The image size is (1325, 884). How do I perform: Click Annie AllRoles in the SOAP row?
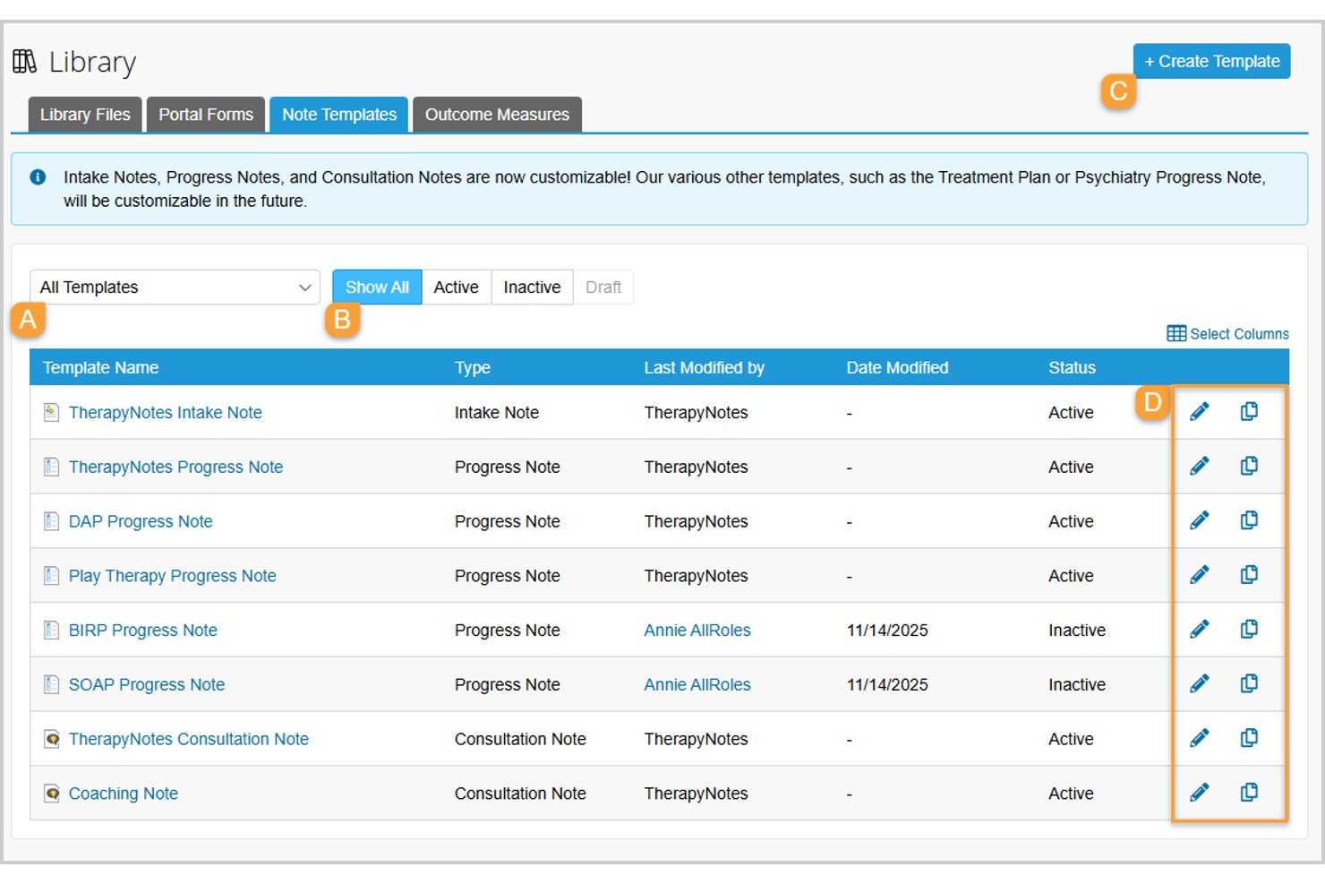pos(697,685)
